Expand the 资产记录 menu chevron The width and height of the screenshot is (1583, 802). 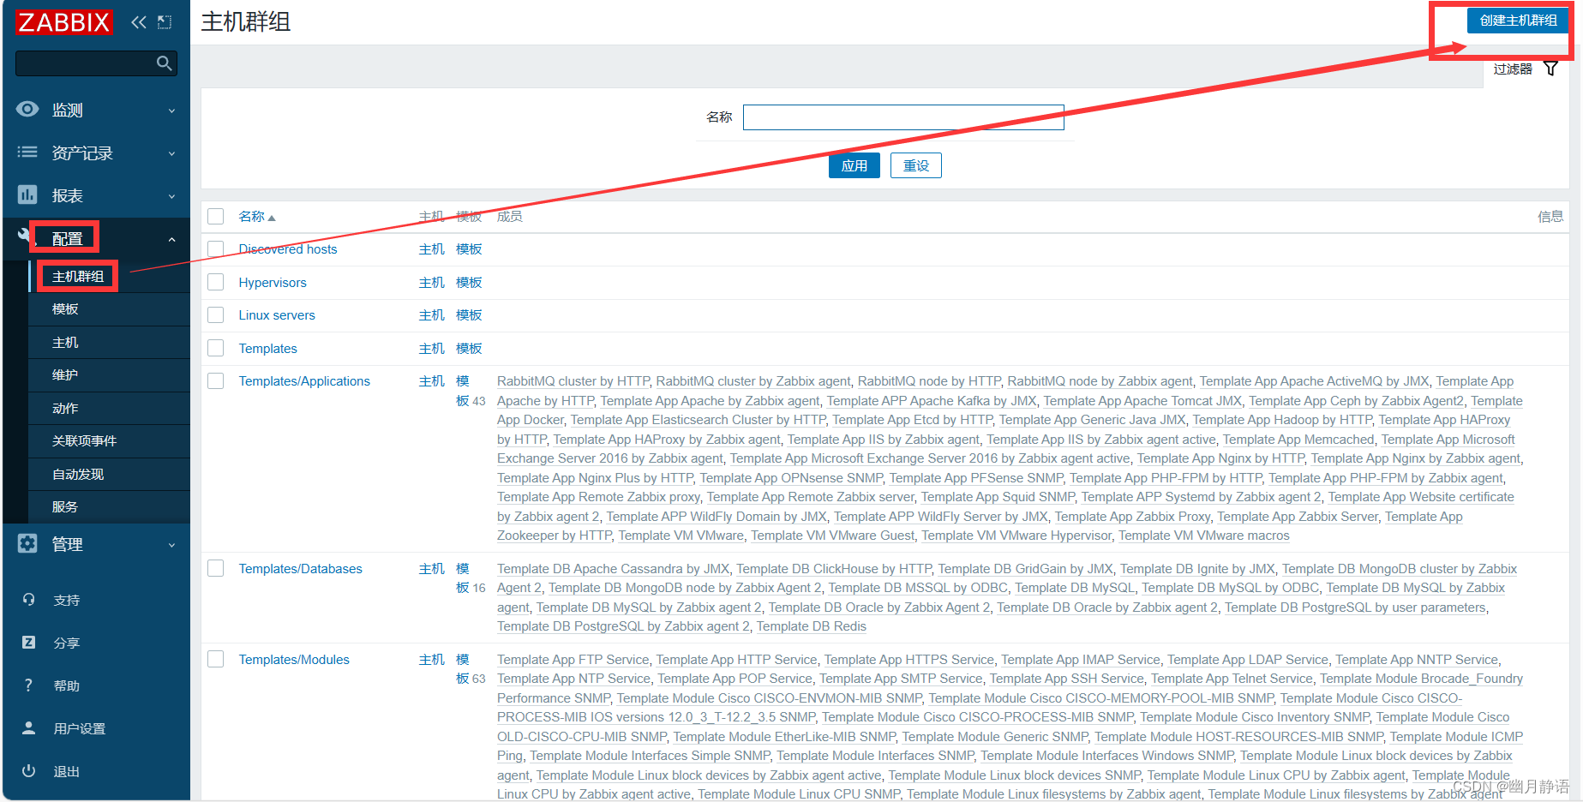click(x=171, y=153)
